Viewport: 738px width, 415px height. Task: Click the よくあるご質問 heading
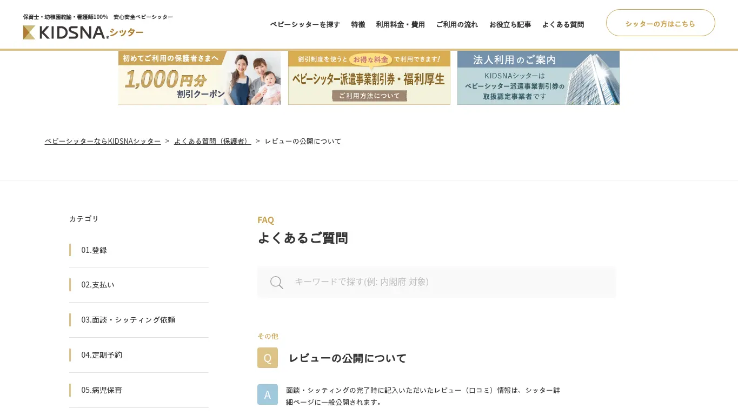point(303,238)
